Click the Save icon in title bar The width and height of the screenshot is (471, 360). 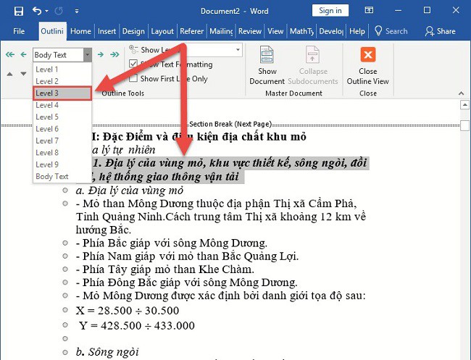pos(19,12)
